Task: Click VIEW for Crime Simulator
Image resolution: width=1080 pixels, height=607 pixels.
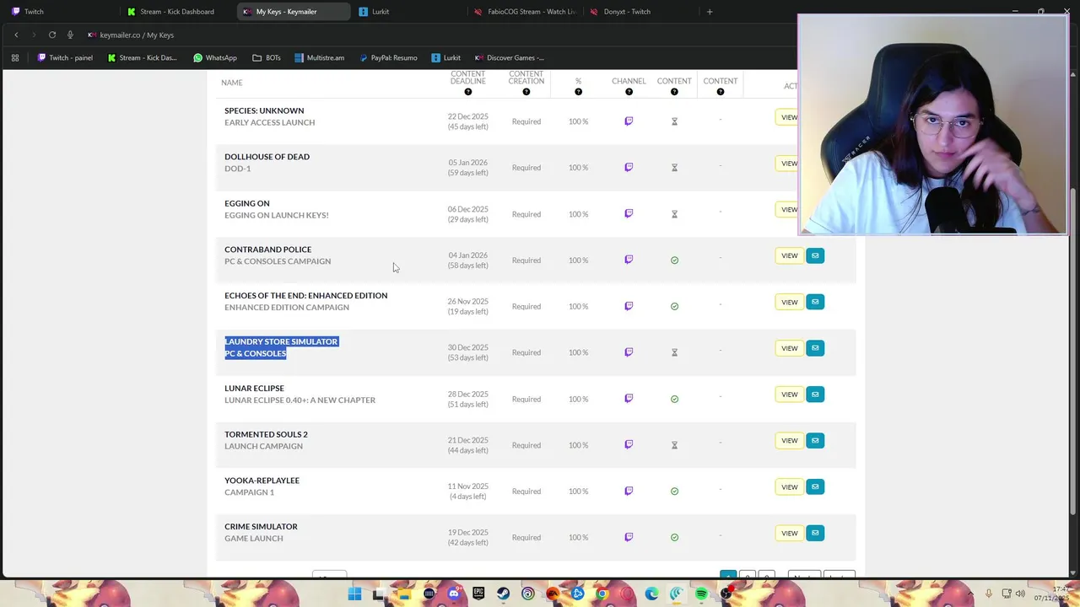Action: coord(790,533)
